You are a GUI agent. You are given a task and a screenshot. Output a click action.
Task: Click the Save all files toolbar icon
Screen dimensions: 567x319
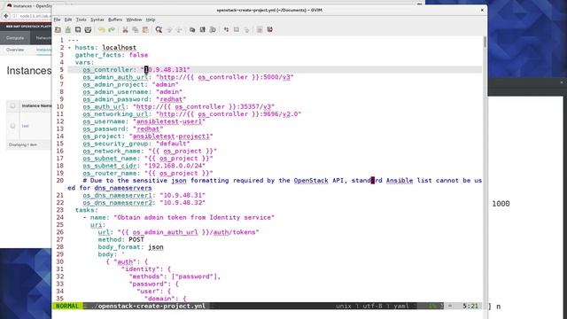point(78,29)
